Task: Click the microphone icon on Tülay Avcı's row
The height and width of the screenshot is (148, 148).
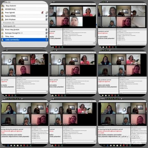Action: (46, 36)
